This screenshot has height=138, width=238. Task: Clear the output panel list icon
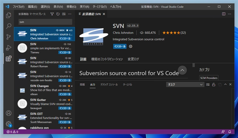click(x=208, y=84)
